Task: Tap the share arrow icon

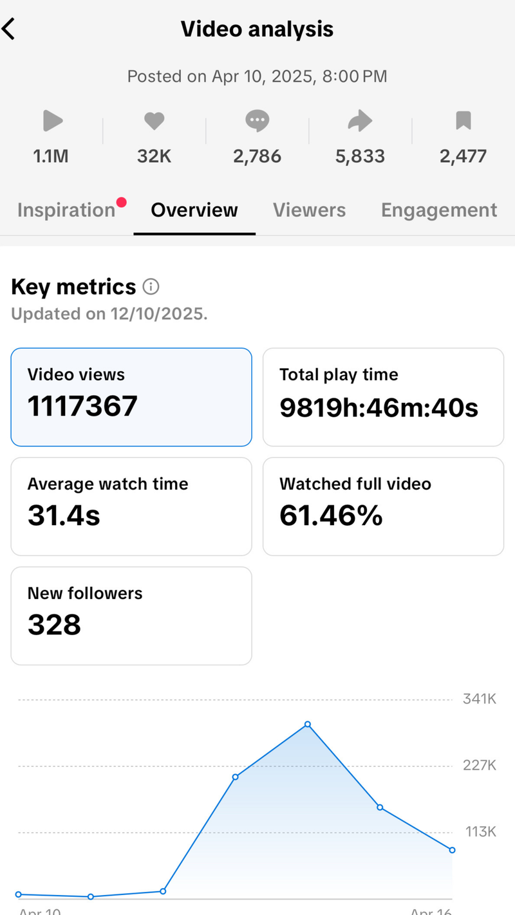Action: pyautogui.click(x=360, y=121)
